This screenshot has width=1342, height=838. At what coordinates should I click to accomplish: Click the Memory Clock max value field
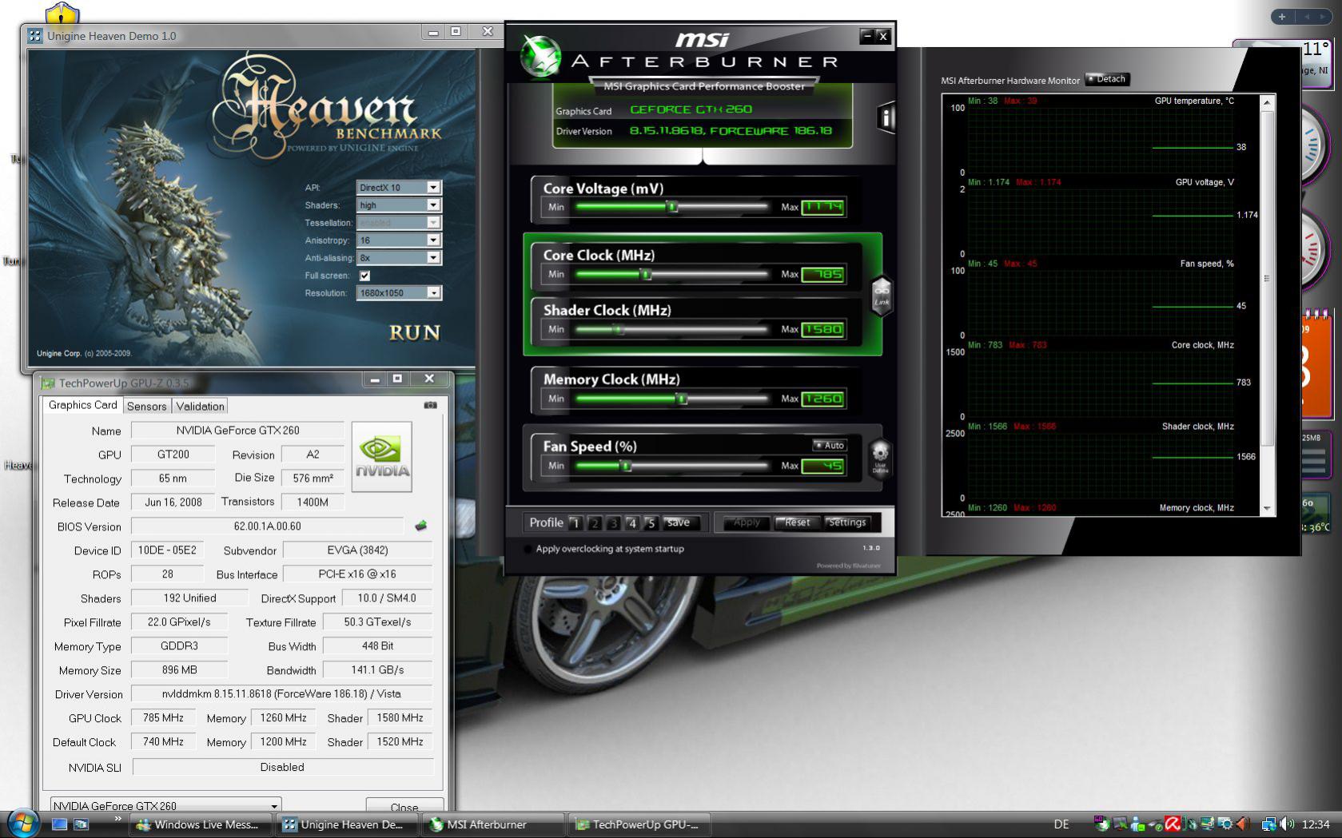point(823,399)
